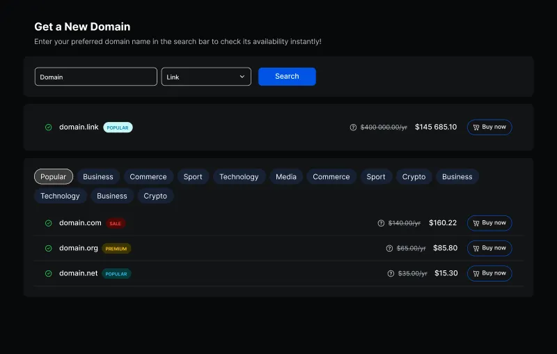Screen dimensions: 557x354
Task: Click help icon beside domain.link price
Action: (x=353, y=128)
